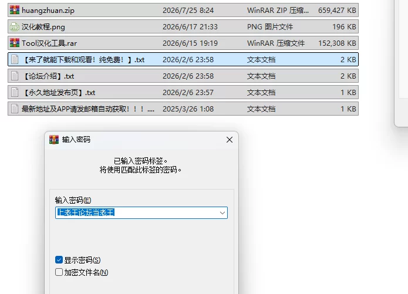Click the document icon of 【论坛介绍】.txt
Image resolution: width=408 pixels, height=294 pixels.
click(x=15, y=76)
